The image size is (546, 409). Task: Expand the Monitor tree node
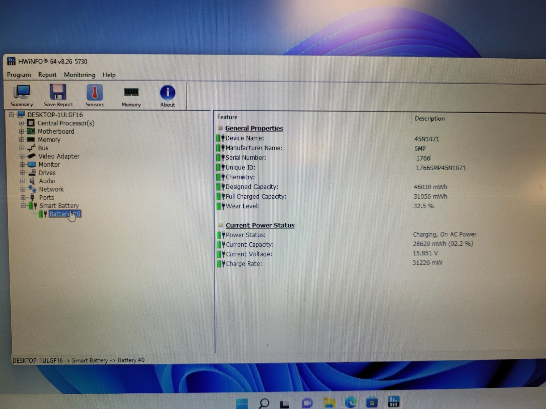(22, 164)
